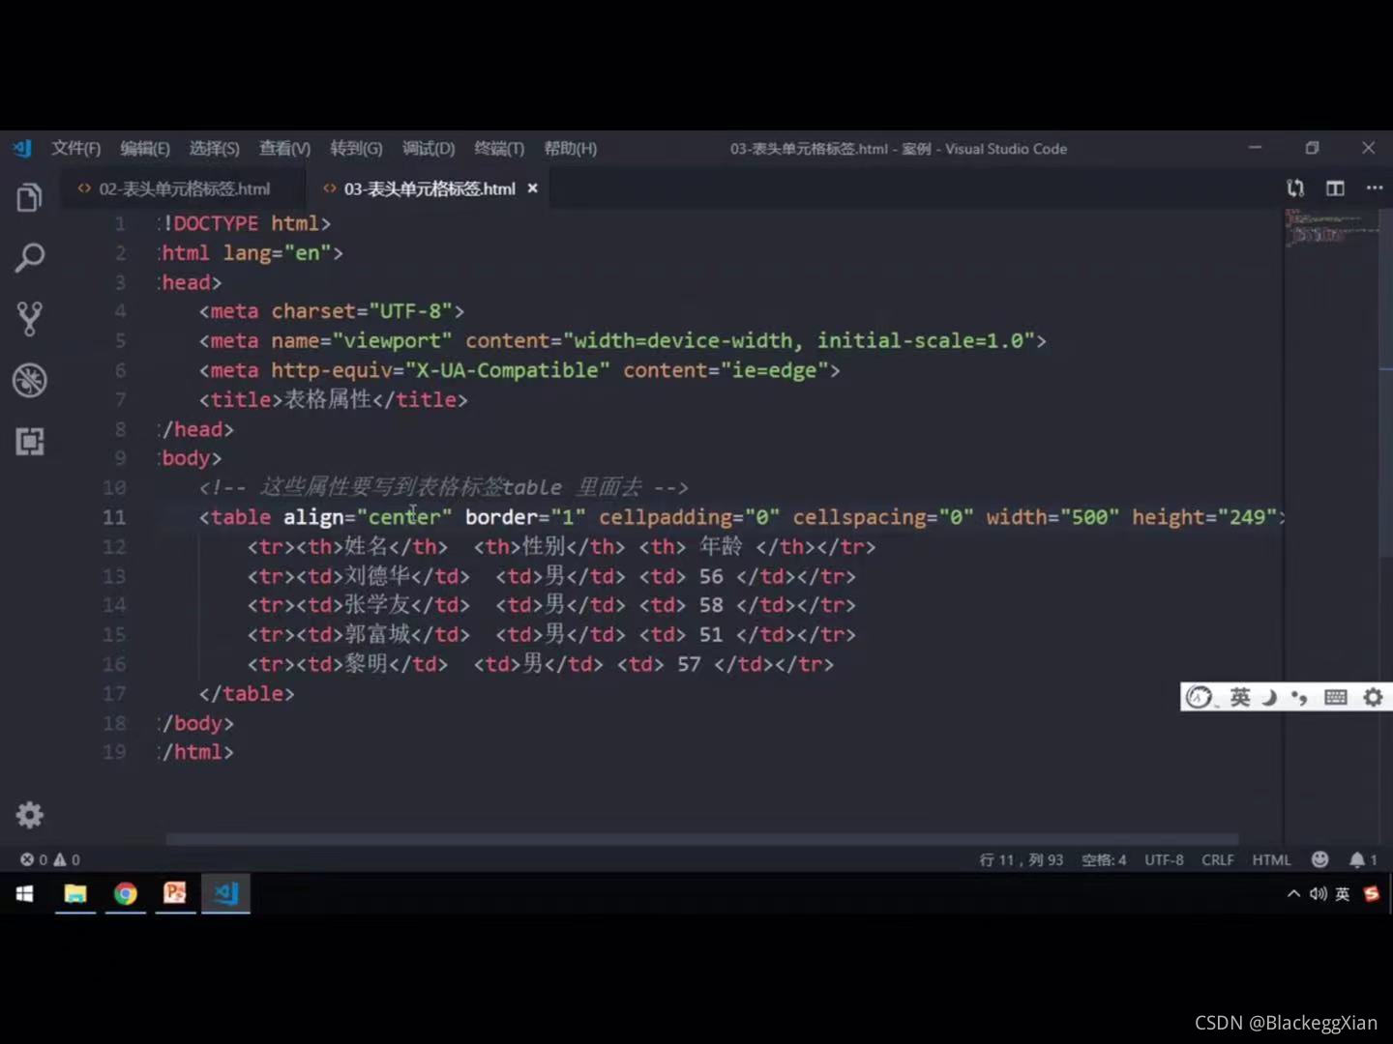1393x1044 pixels.
Task: Change language mode via HTML status item
Action: point(1271,859)
